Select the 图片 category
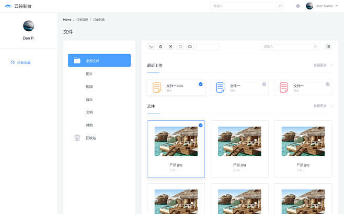 click(89, 74)
